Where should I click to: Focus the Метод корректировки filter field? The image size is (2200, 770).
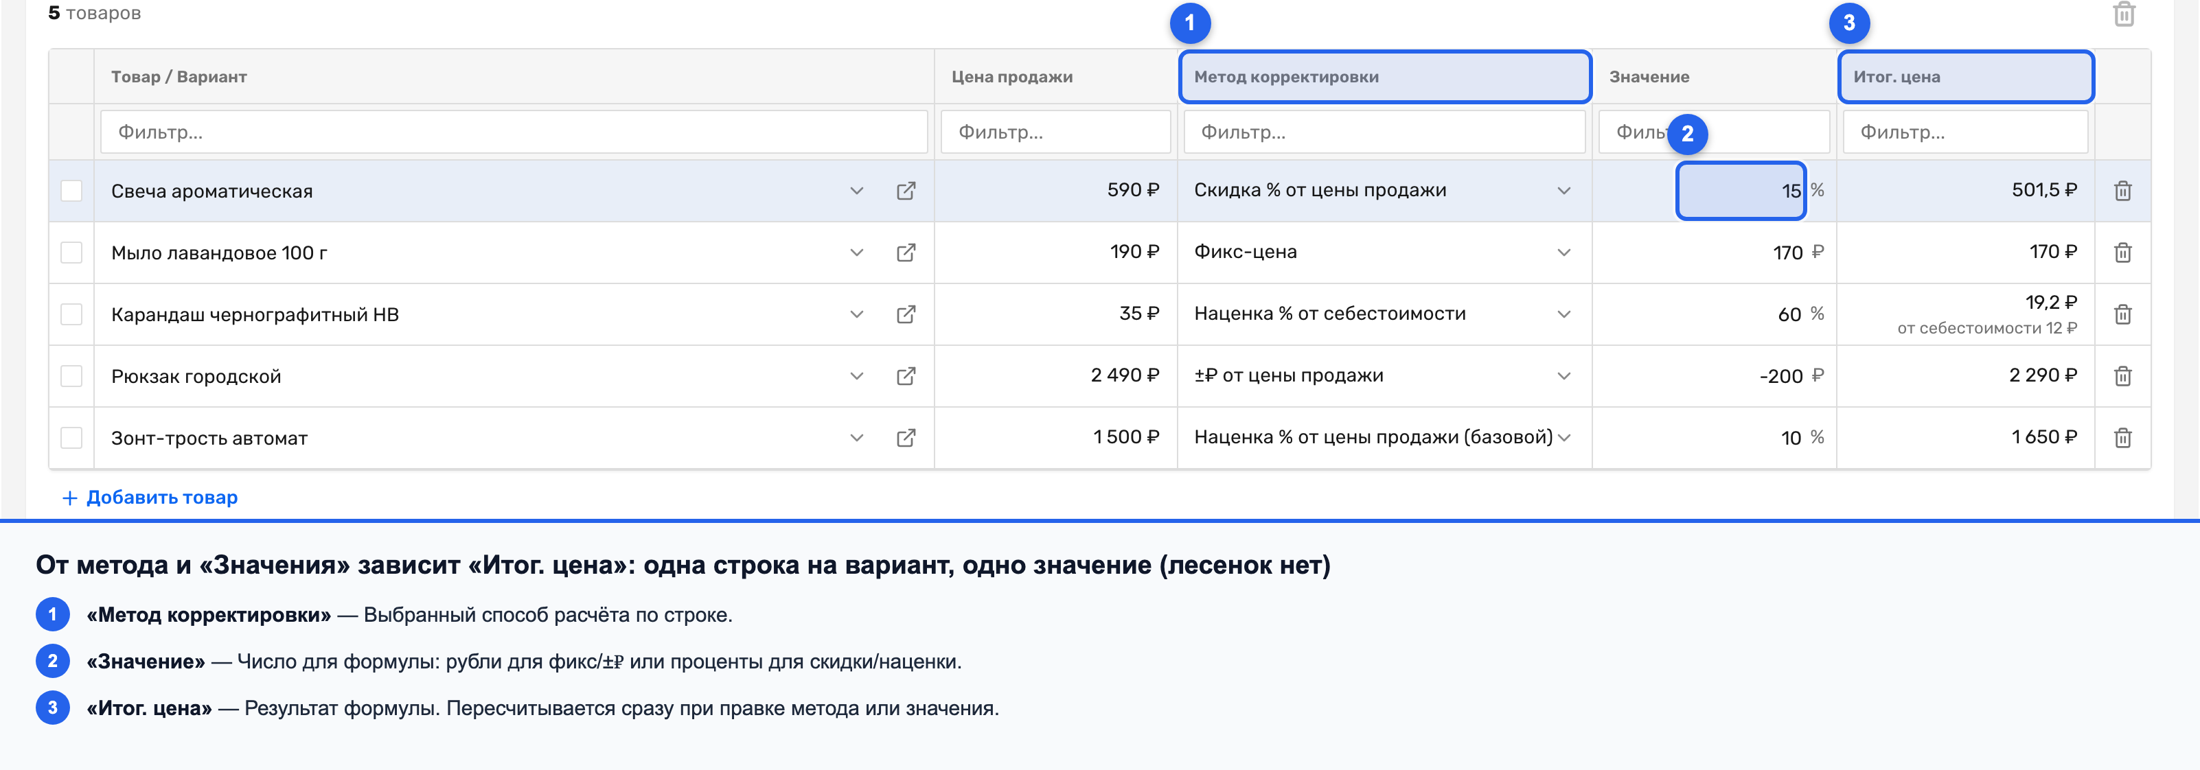[x=1384, y=132]
